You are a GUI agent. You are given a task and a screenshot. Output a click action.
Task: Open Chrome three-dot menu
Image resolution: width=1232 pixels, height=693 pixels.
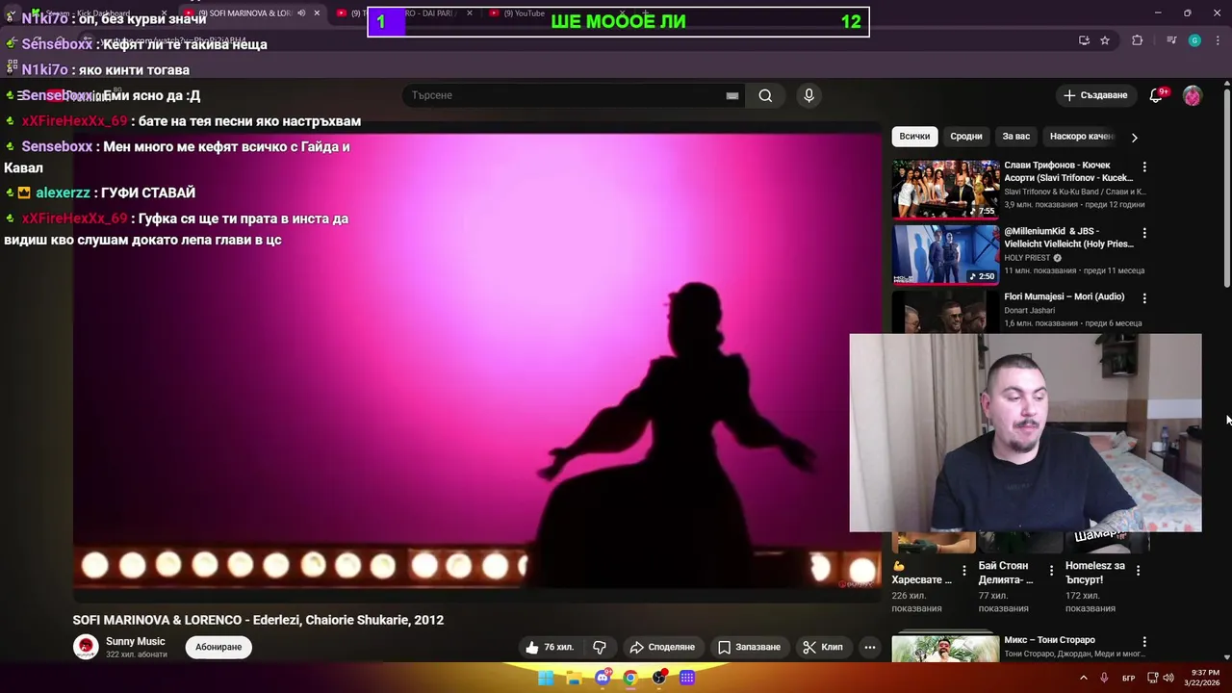pos(1219,40)
